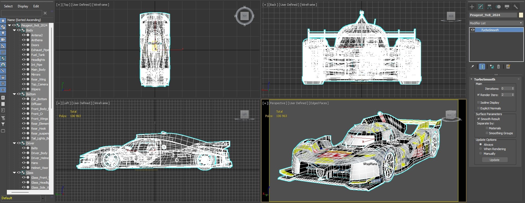Open the Edit menu in Scene Explorer

click(36, 6)
